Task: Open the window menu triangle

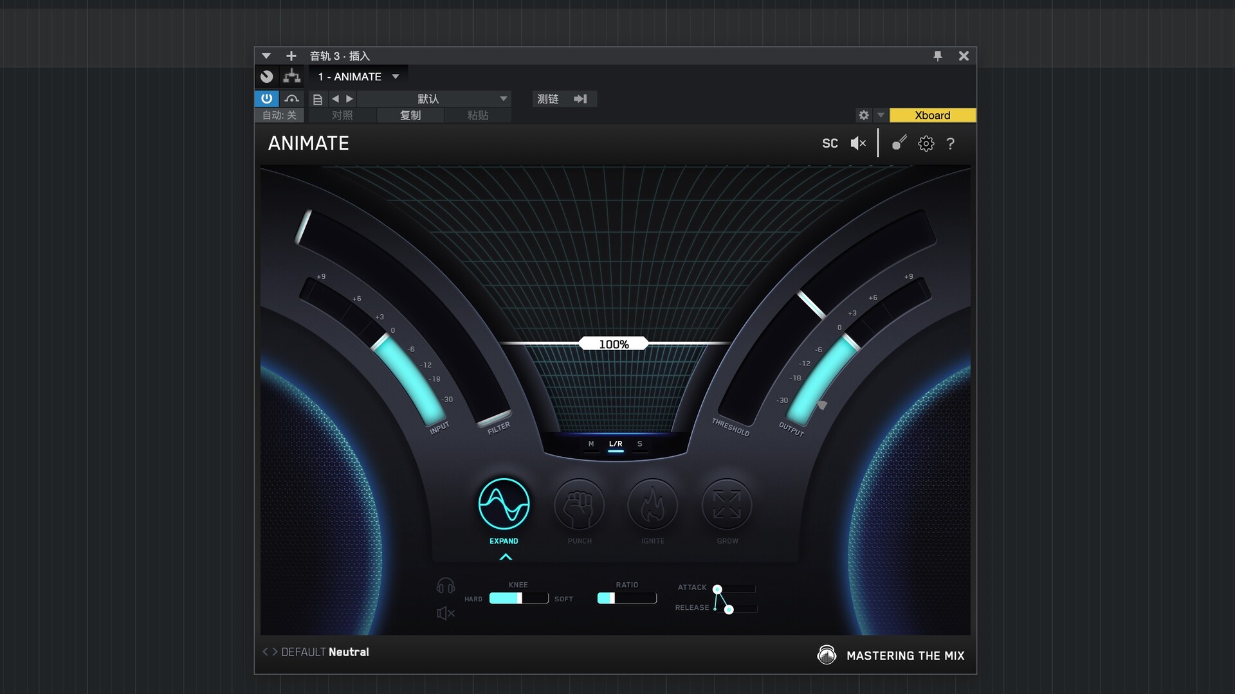Action: (x=266, y=56)
